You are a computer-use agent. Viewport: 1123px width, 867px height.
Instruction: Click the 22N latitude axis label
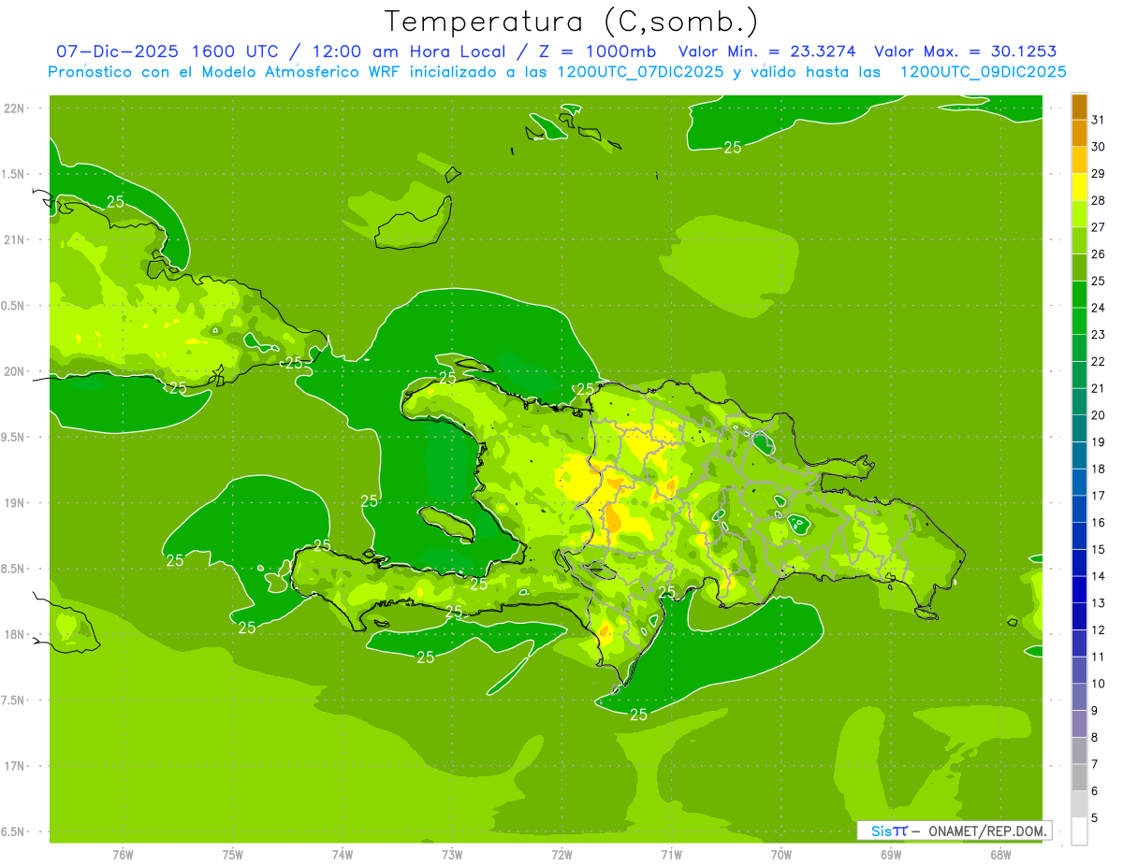click(14, 108)
